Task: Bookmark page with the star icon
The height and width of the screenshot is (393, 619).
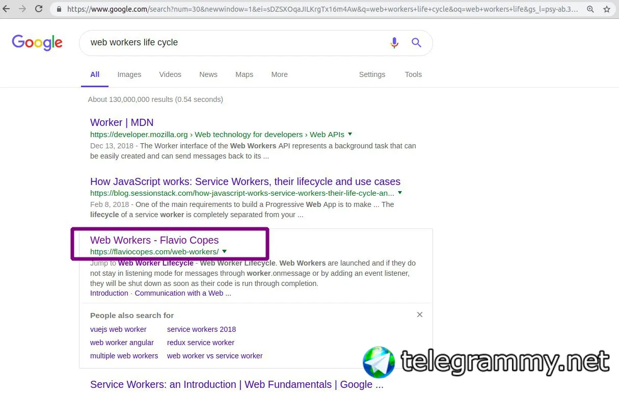Action: 606,9
